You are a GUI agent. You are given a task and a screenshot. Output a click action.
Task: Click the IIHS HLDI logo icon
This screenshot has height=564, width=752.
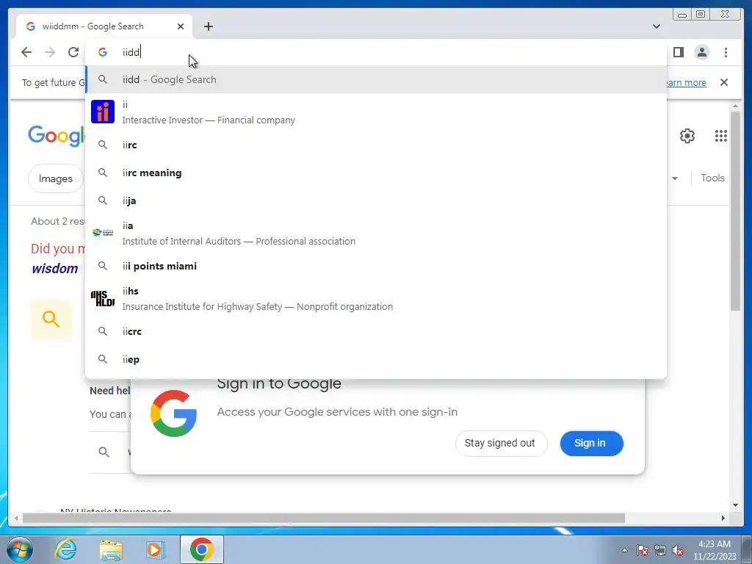coord(103,298)
